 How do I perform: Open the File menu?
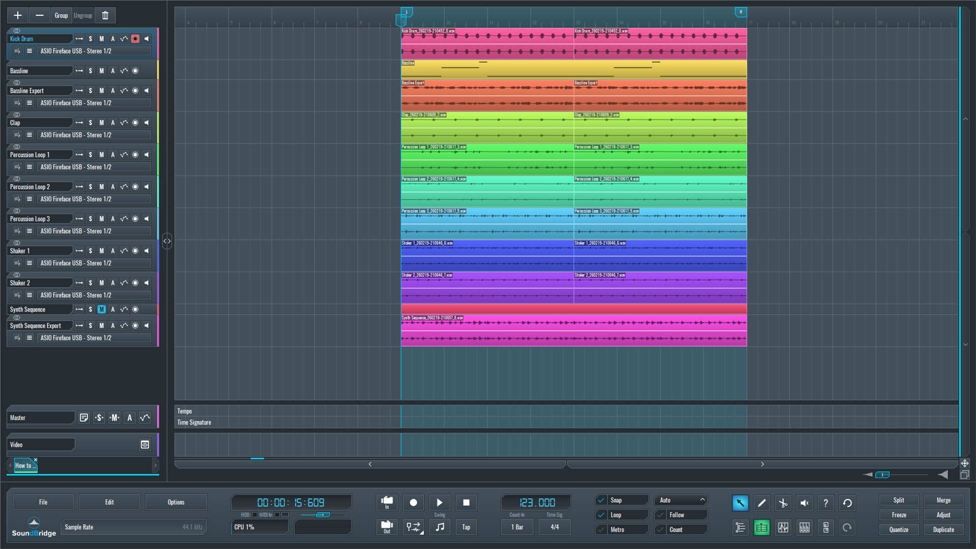click(x=43, y=502)
